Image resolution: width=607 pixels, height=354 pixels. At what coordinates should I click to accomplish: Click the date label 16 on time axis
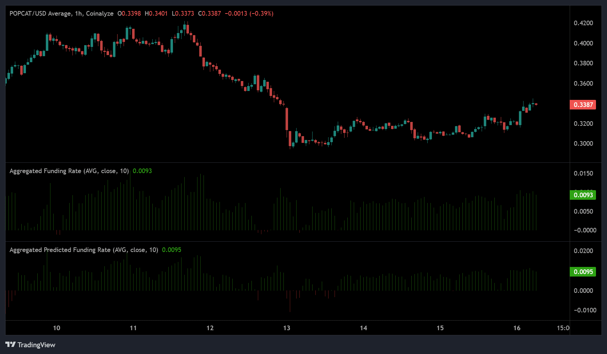pos(517,328)
